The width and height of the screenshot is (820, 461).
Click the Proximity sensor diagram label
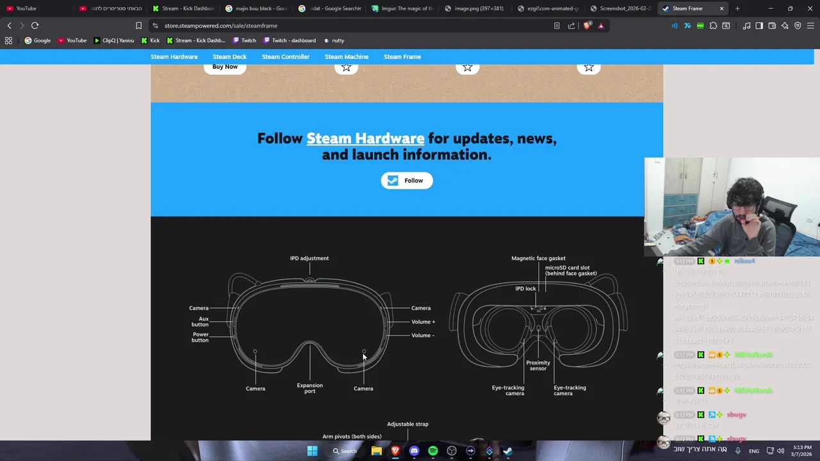538,366
